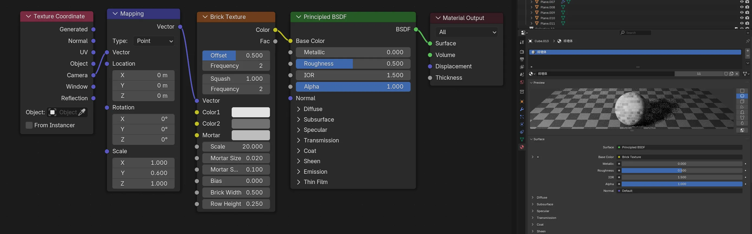Screen dimensions: 752x234
Task: Click the fake user shield icon
Action: [726, 74]
